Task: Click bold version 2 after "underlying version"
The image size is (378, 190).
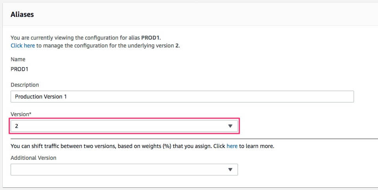Action: tap(177, 46)
